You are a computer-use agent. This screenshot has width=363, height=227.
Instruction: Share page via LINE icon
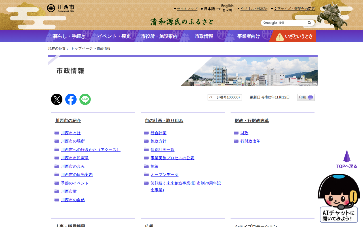point(85,99)
